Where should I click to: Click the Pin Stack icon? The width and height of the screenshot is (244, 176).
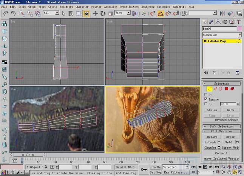pos(206,73)
